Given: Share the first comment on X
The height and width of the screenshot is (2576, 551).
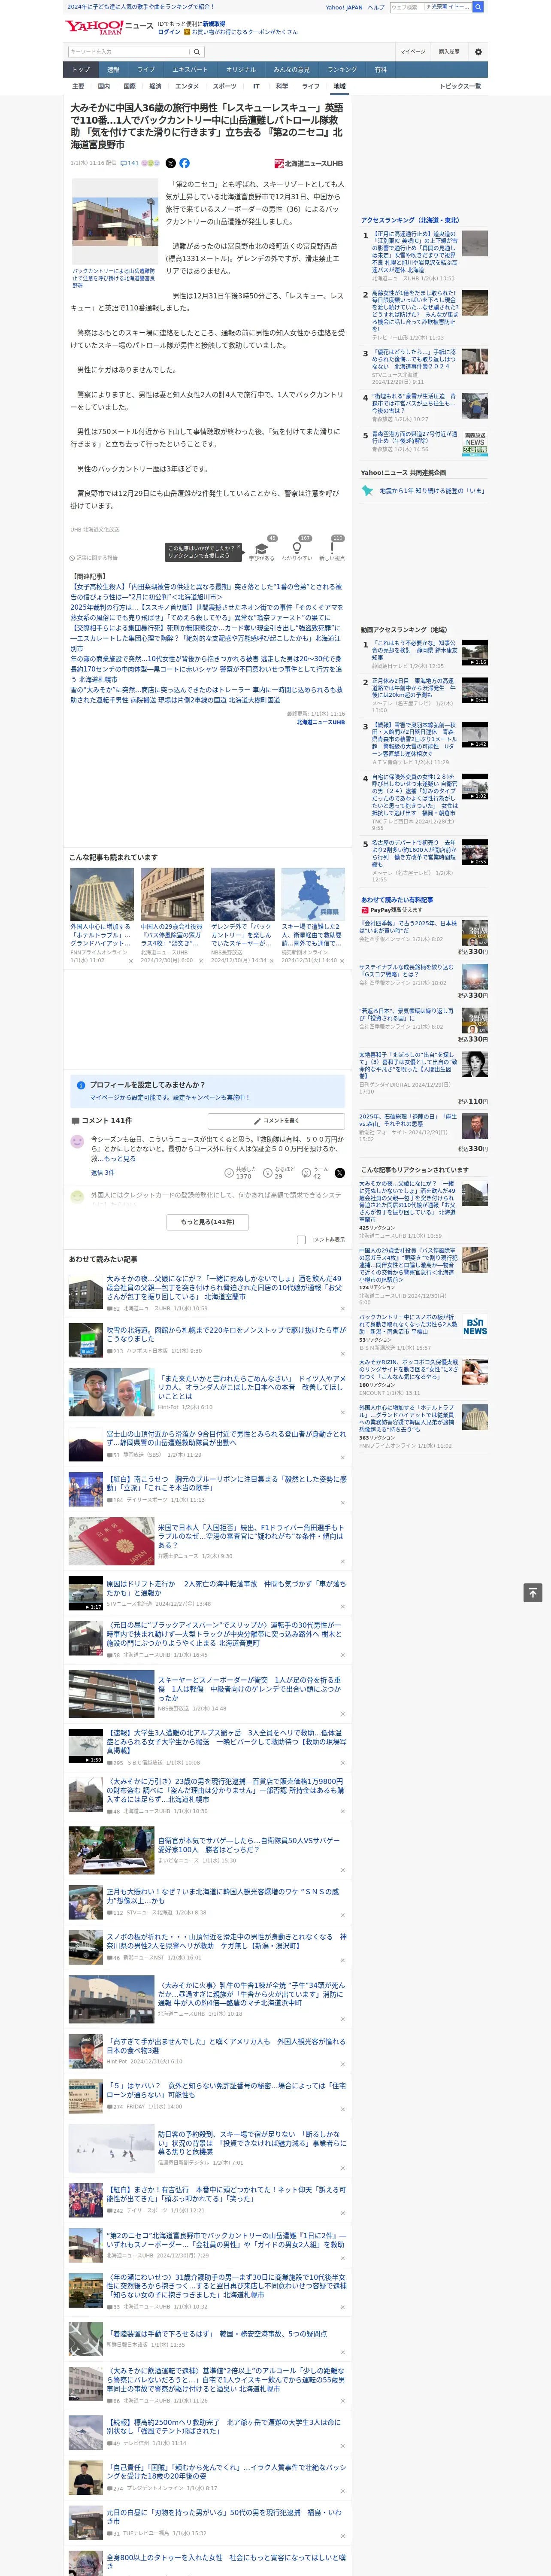Looking at the screenshot, I should coord(340,1173).
